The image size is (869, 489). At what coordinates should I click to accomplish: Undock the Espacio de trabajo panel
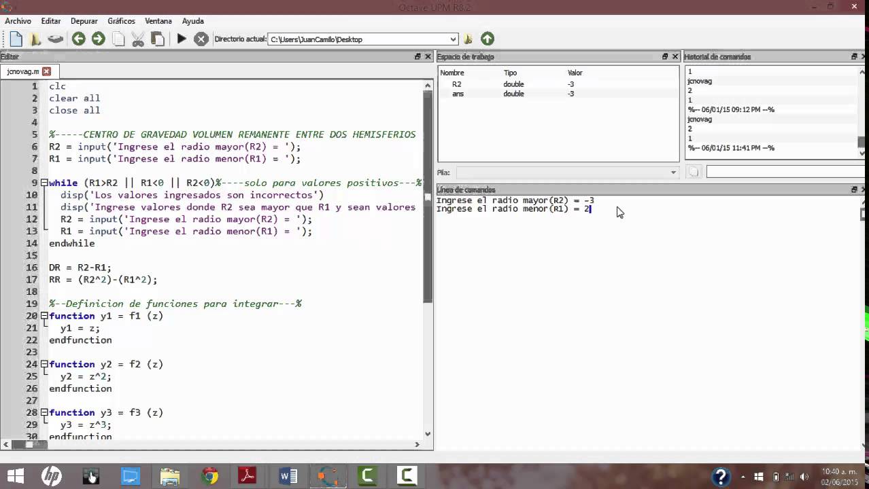665,57
